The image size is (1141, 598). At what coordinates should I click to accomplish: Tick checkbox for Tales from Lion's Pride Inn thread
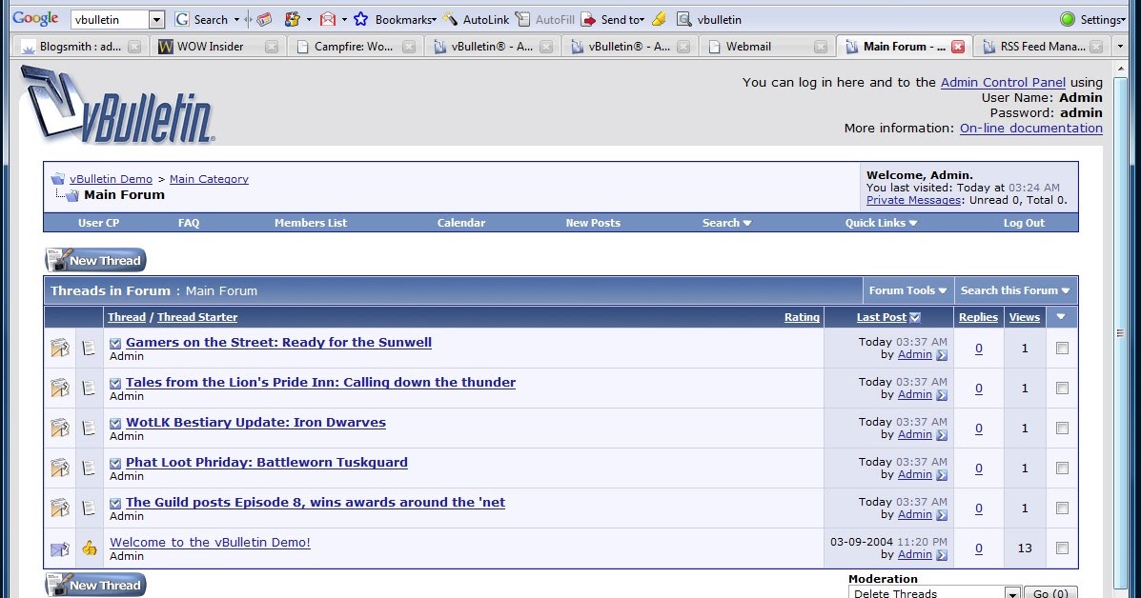[1063, 388]
